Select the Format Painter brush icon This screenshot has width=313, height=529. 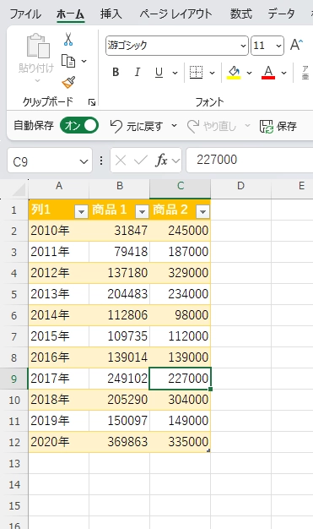[68, 82]
